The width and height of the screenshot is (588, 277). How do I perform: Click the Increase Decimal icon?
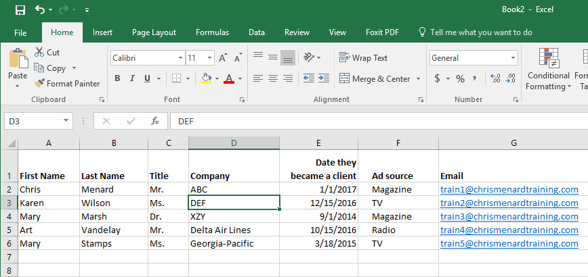tap(495, 78)
